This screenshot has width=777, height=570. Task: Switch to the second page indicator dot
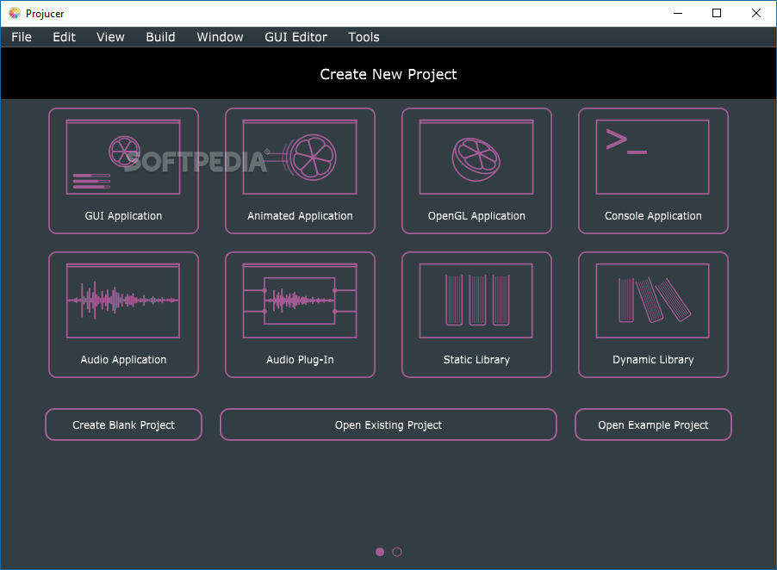[x=397, y=552]
